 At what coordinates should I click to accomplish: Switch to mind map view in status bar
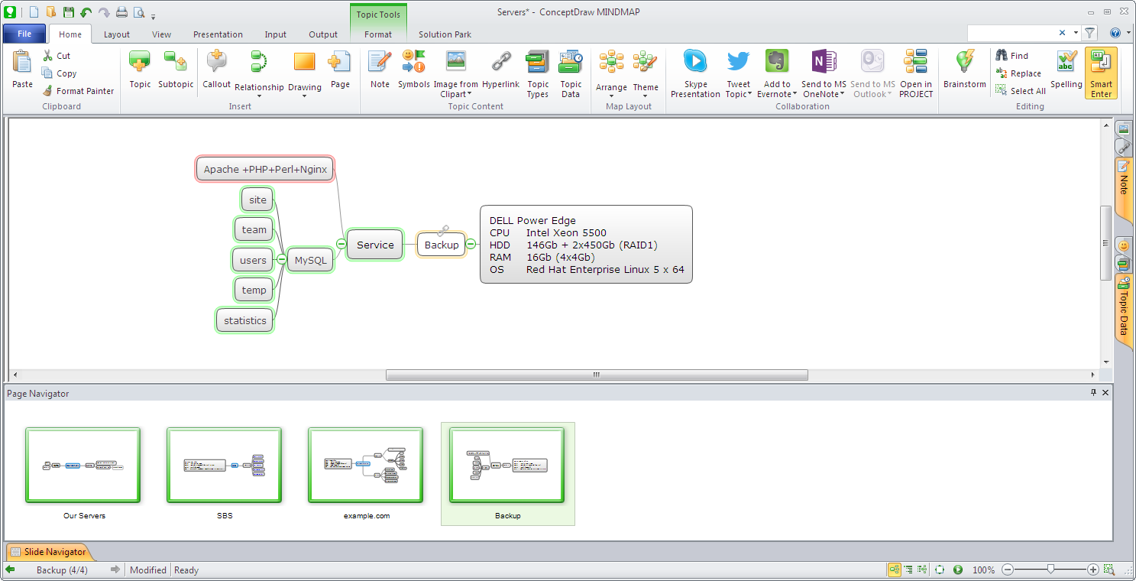coord(894,570)
